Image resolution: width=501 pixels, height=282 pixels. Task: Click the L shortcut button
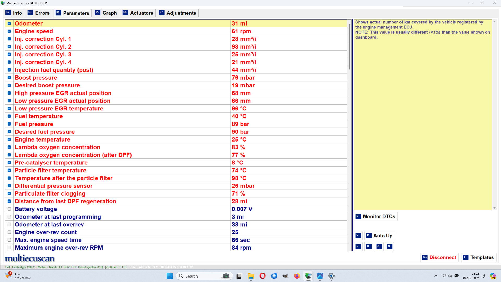[x=358, y=246]
